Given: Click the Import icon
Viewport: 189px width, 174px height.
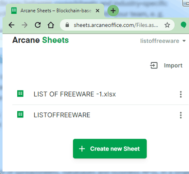Looking at the screenshot, I should [154, 65].
